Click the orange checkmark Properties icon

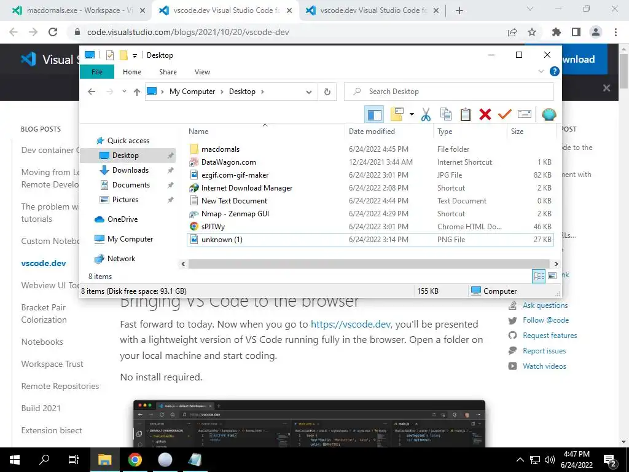pyautogui.click(x=505, y=115)
